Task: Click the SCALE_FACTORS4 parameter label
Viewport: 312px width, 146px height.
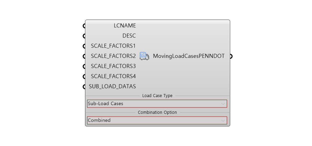Action: point(113,76)
